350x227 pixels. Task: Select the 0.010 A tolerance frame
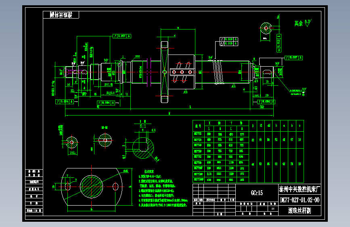tap(229, 39)
